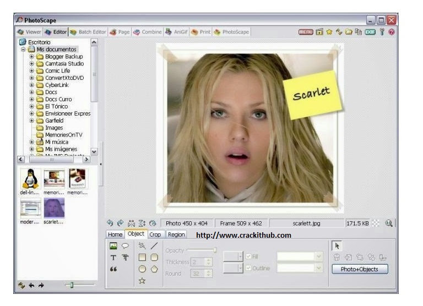Click the film strip icon beside MENU
The image size is (423, 306).
pyautogui.click(x=319, y=32)
